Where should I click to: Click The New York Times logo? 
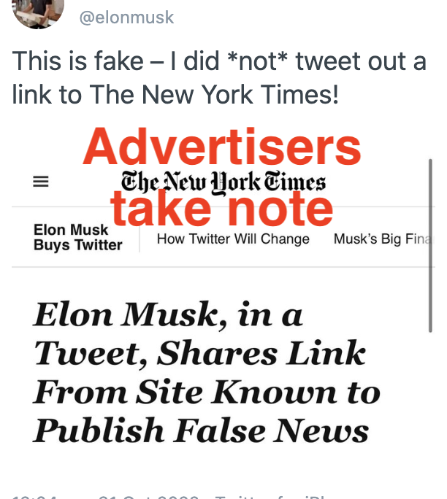click(x=223, y=182)
